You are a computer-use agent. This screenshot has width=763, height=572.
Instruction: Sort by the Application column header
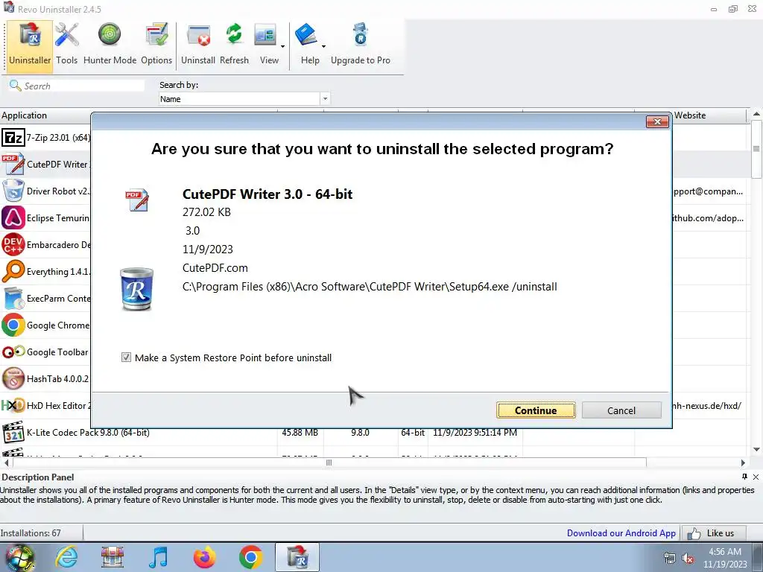(25, 115)
